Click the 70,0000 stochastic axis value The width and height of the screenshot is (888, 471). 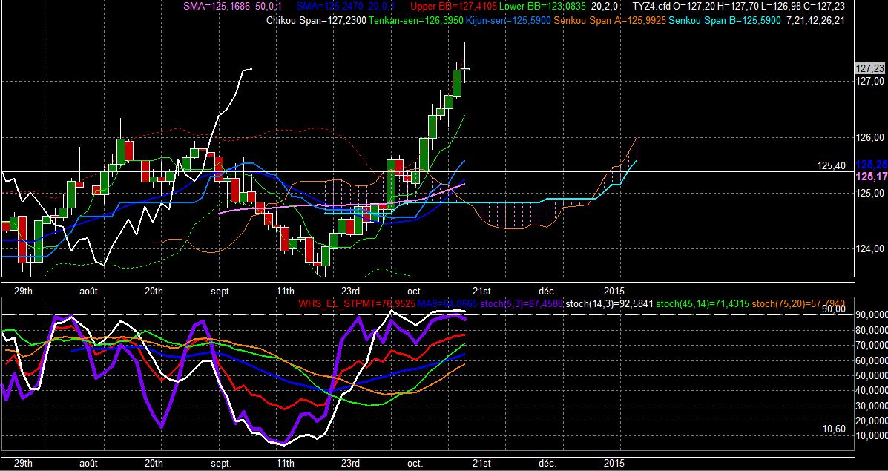click(x=870, y=346)
